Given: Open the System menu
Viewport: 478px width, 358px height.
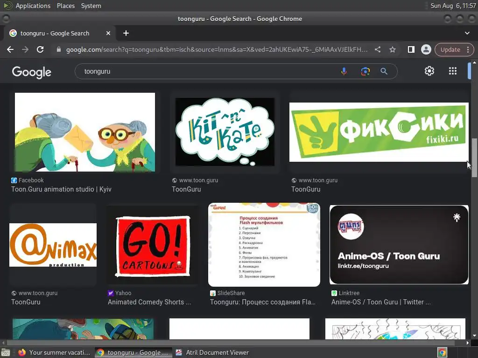Looking at the screenshot, I should (91, 6).
